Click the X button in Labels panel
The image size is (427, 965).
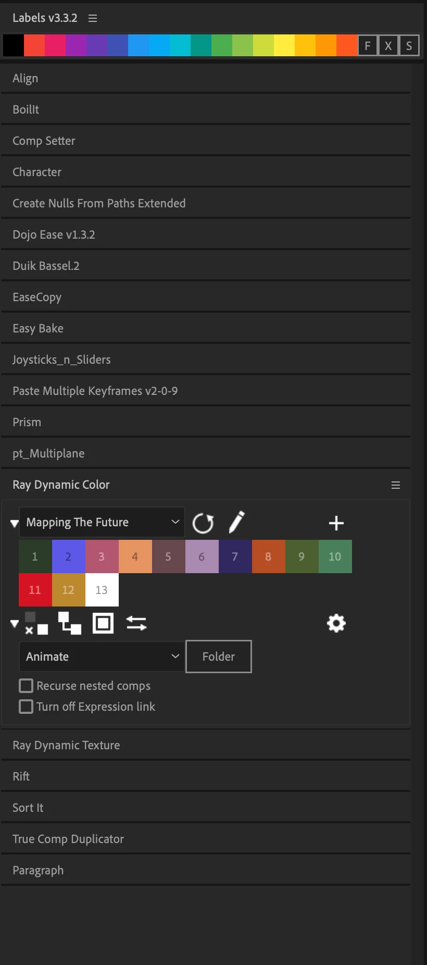[x=388, y=46]
